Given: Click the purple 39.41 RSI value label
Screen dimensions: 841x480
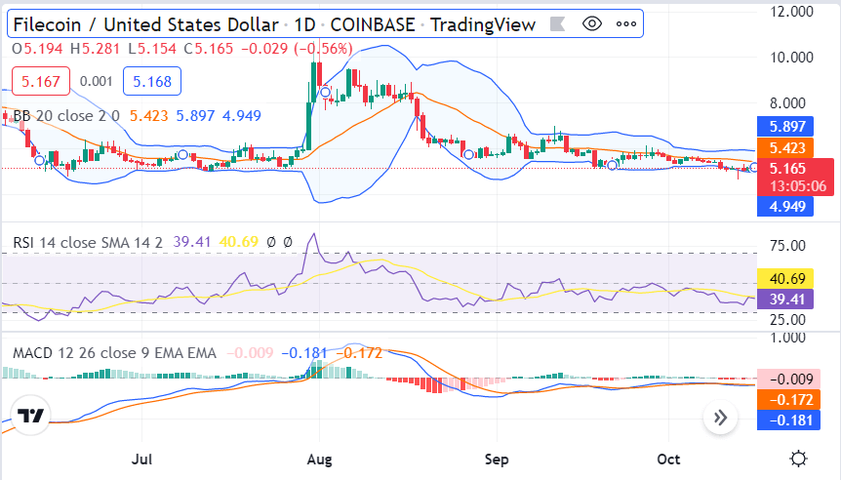Looking at the screenshot, I should (x=785, y=300).
